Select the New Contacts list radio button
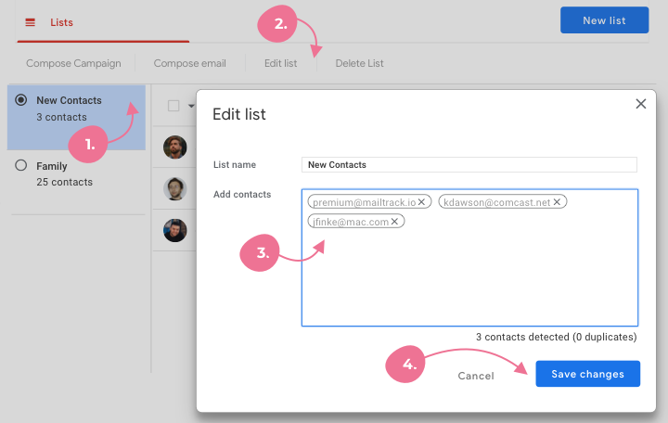The width and height of the screenshot is (668, 423). pos(21,100)
